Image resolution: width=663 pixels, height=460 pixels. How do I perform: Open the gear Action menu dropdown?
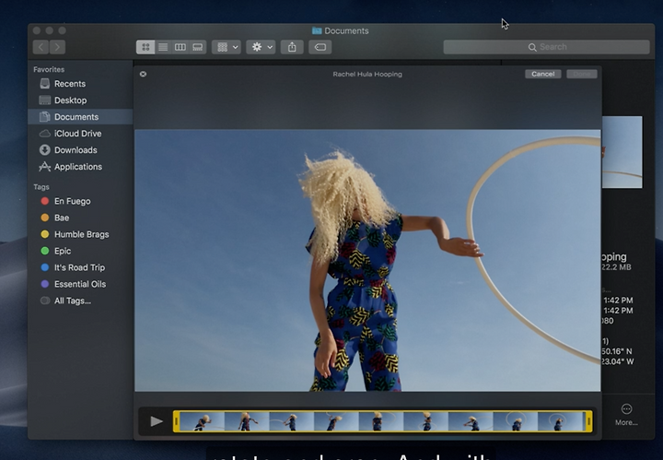(x=261, y=47)
